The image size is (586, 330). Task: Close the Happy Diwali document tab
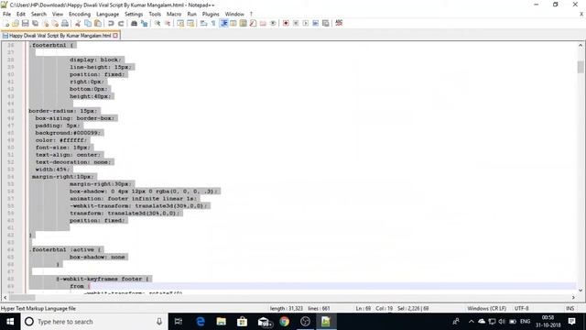(115, 36)
